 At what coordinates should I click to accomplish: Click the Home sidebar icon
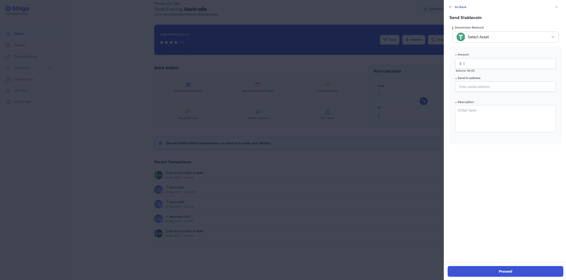coord(8,34)
